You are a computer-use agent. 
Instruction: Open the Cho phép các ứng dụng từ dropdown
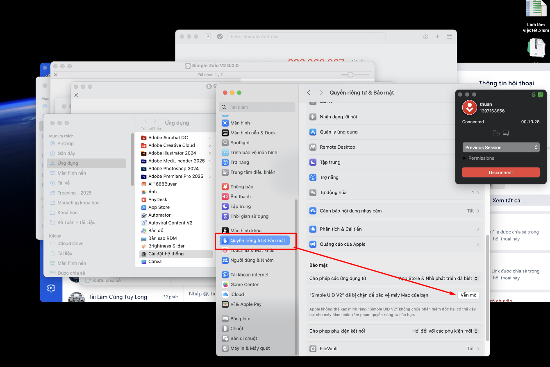pos(439,279)
